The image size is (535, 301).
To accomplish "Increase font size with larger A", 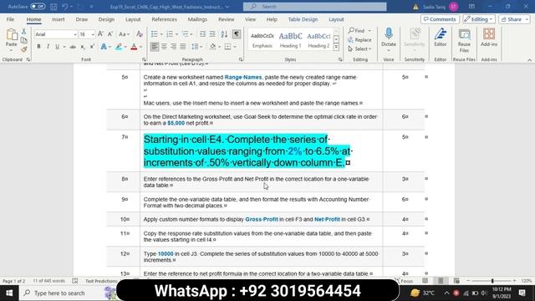I will click(x=100, y=34).
